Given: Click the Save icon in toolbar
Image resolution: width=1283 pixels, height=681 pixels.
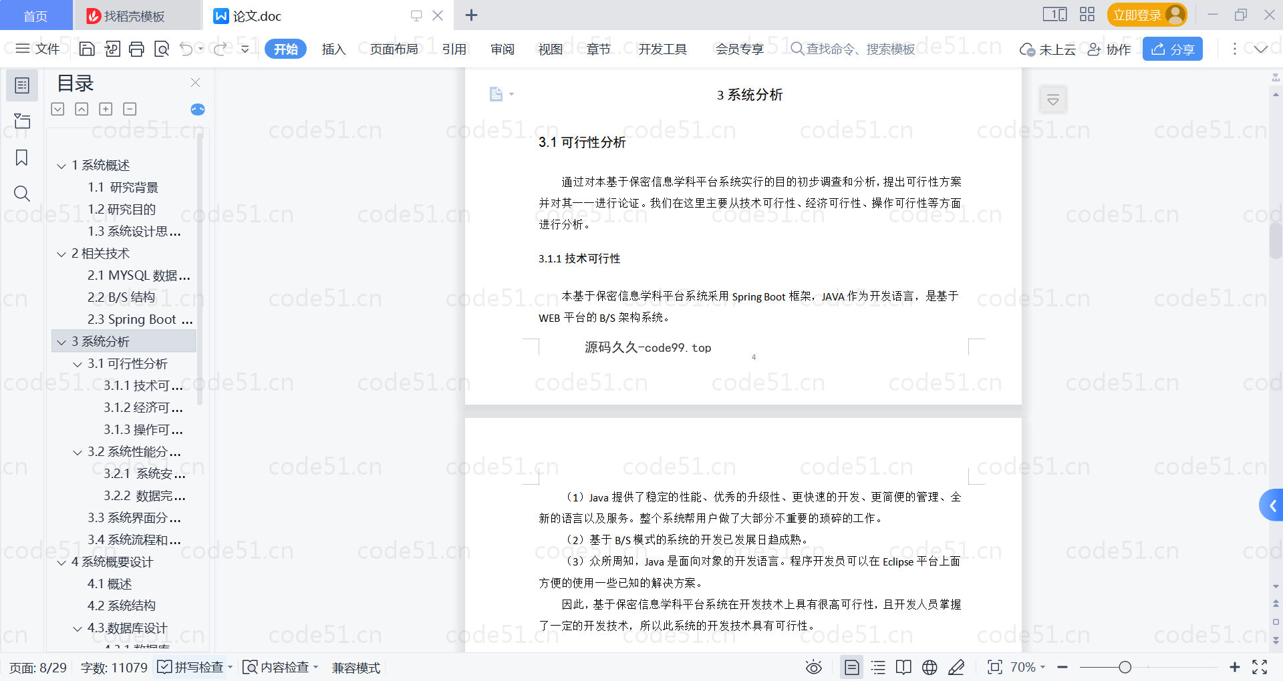Looking at the screenshot, I should (87, 49).
